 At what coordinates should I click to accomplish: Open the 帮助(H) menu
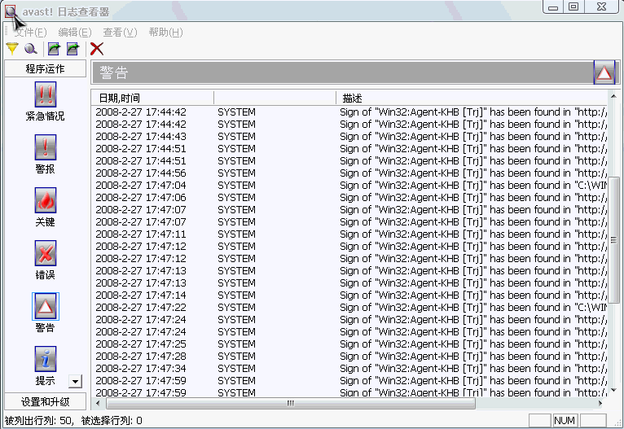(165, 33)
